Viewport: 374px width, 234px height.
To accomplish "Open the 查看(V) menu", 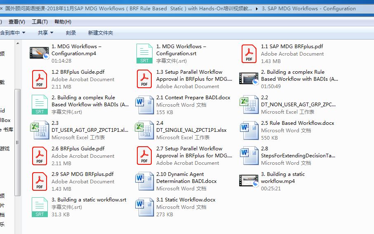I will 16,22.
